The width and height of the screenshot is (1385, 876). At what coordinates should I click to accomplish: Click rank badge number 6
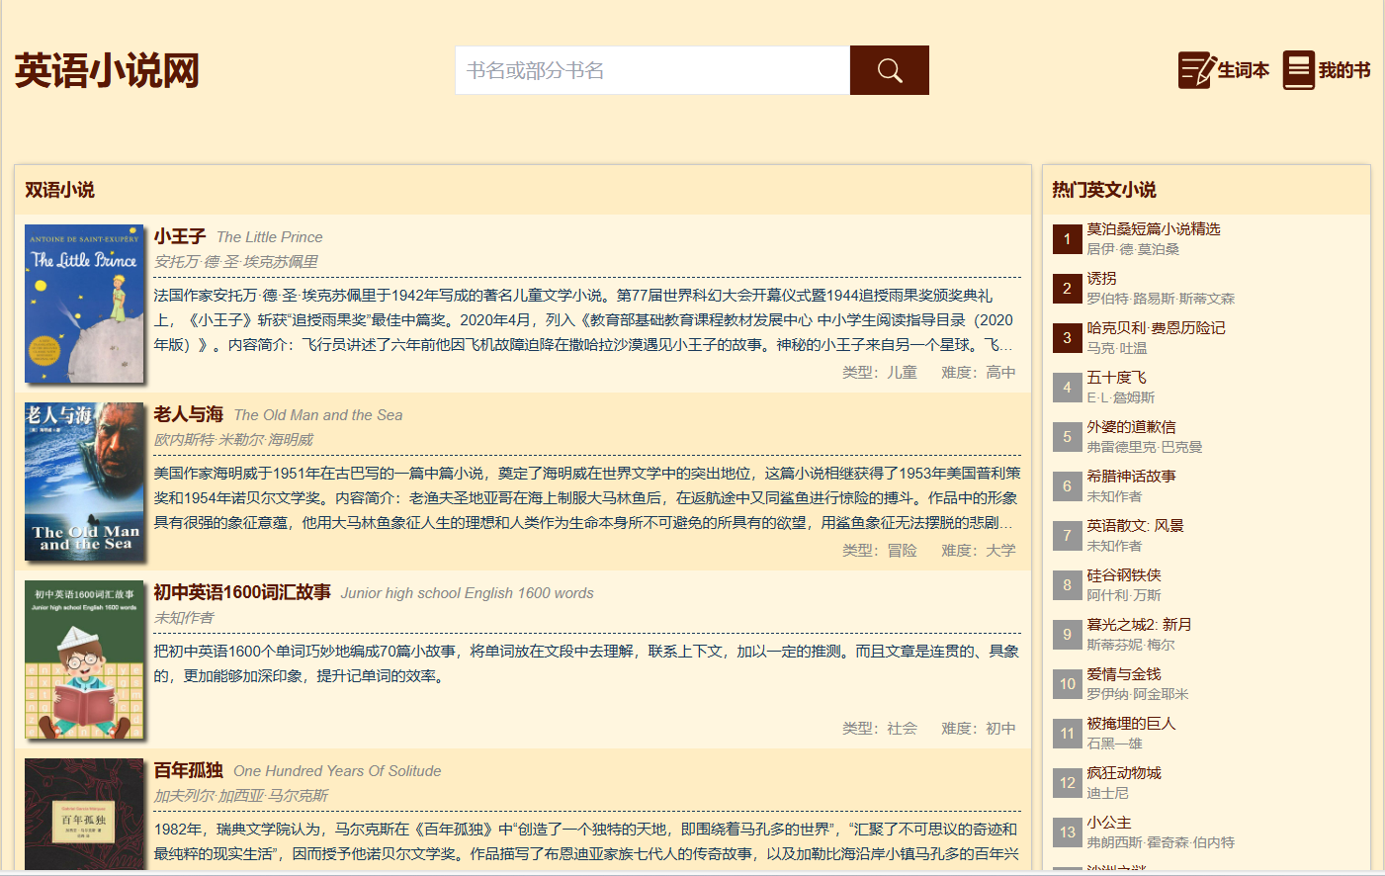pos(1067,486)
